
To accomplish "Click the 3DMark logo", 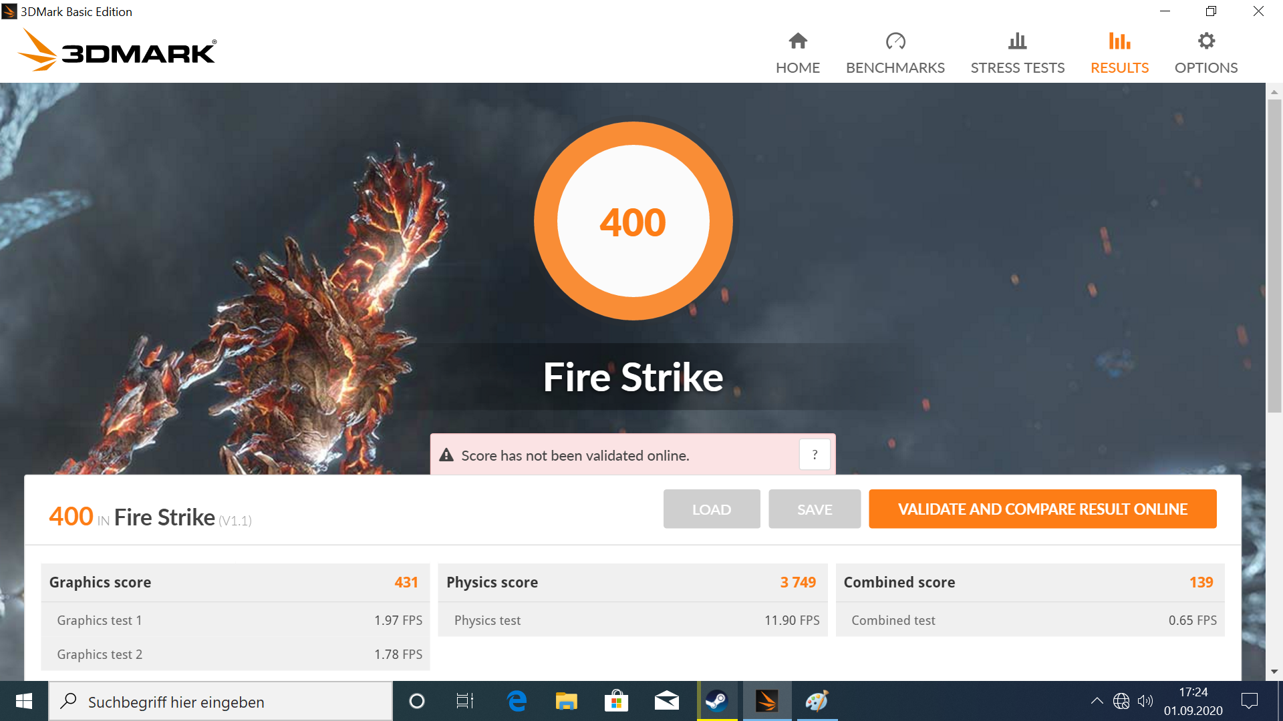I will (x=117, y=51).
